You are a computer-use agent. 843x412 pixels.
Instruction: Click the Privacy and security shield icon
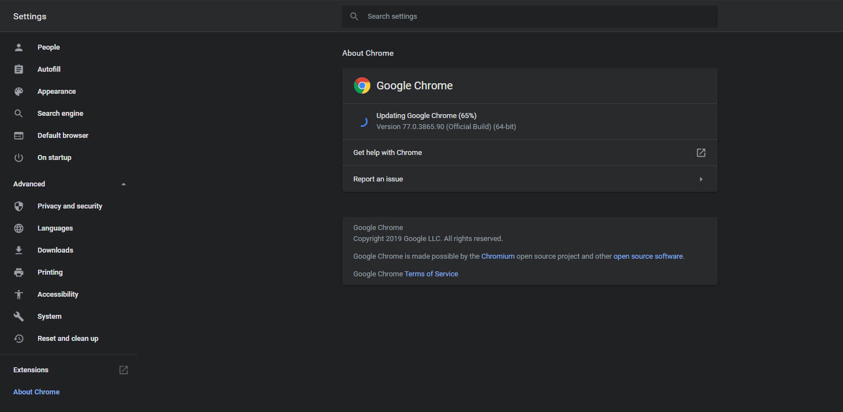[x=19, y=206]
